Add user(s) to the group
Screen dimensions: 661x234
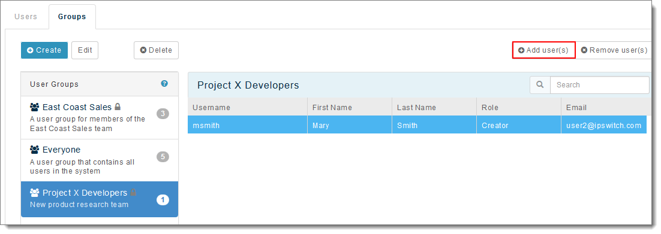[x=544, y=50]
